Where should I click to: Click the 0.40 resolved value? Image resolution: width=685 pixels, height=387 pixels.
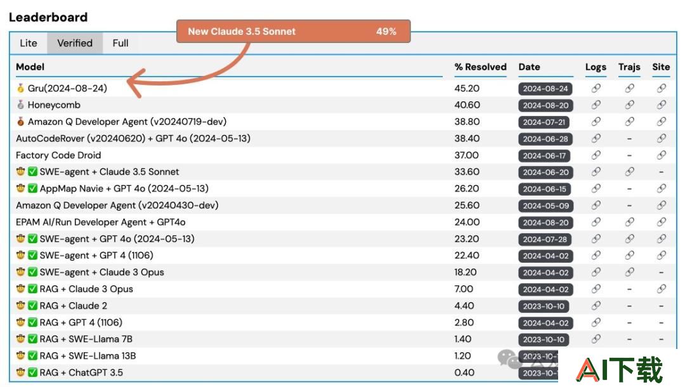[466, 372]
